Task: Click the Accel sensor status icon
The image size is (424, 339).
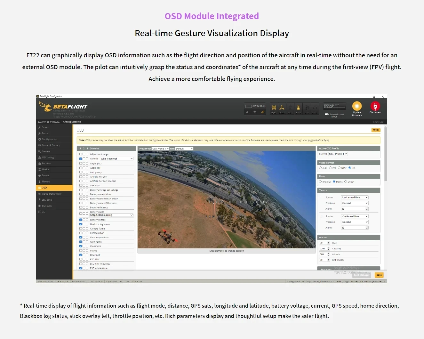Action: 282,108
